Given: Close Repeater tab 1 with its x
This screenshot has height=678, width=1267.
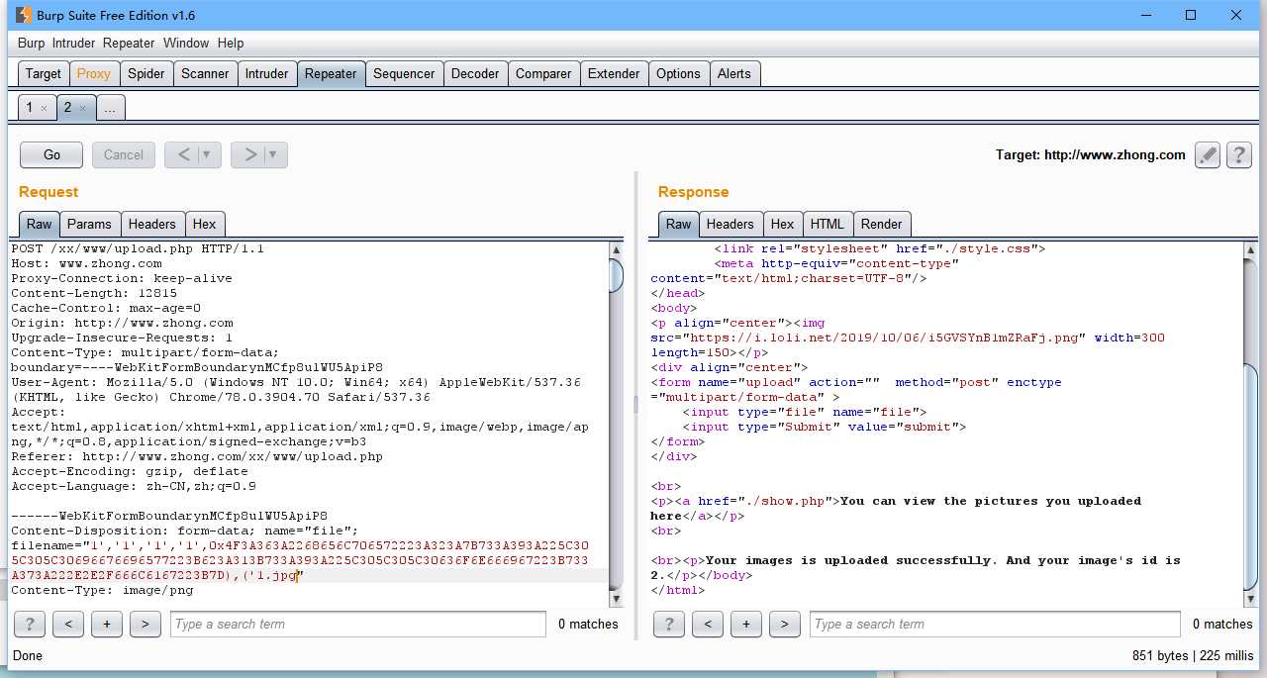Looking at the screenshot, I should point(45,108).
